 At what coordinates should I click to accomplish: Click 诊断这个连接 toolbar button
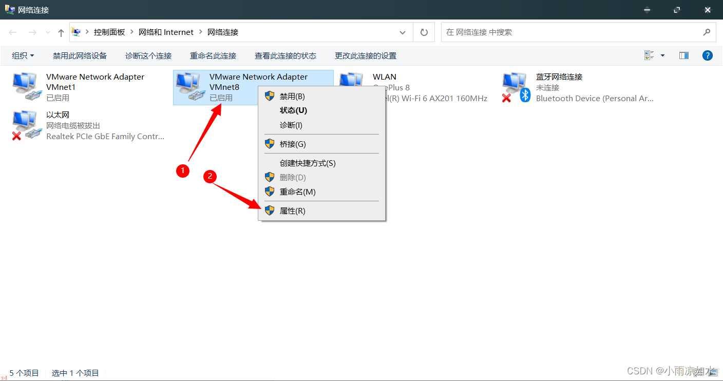(x=148, y=55)
